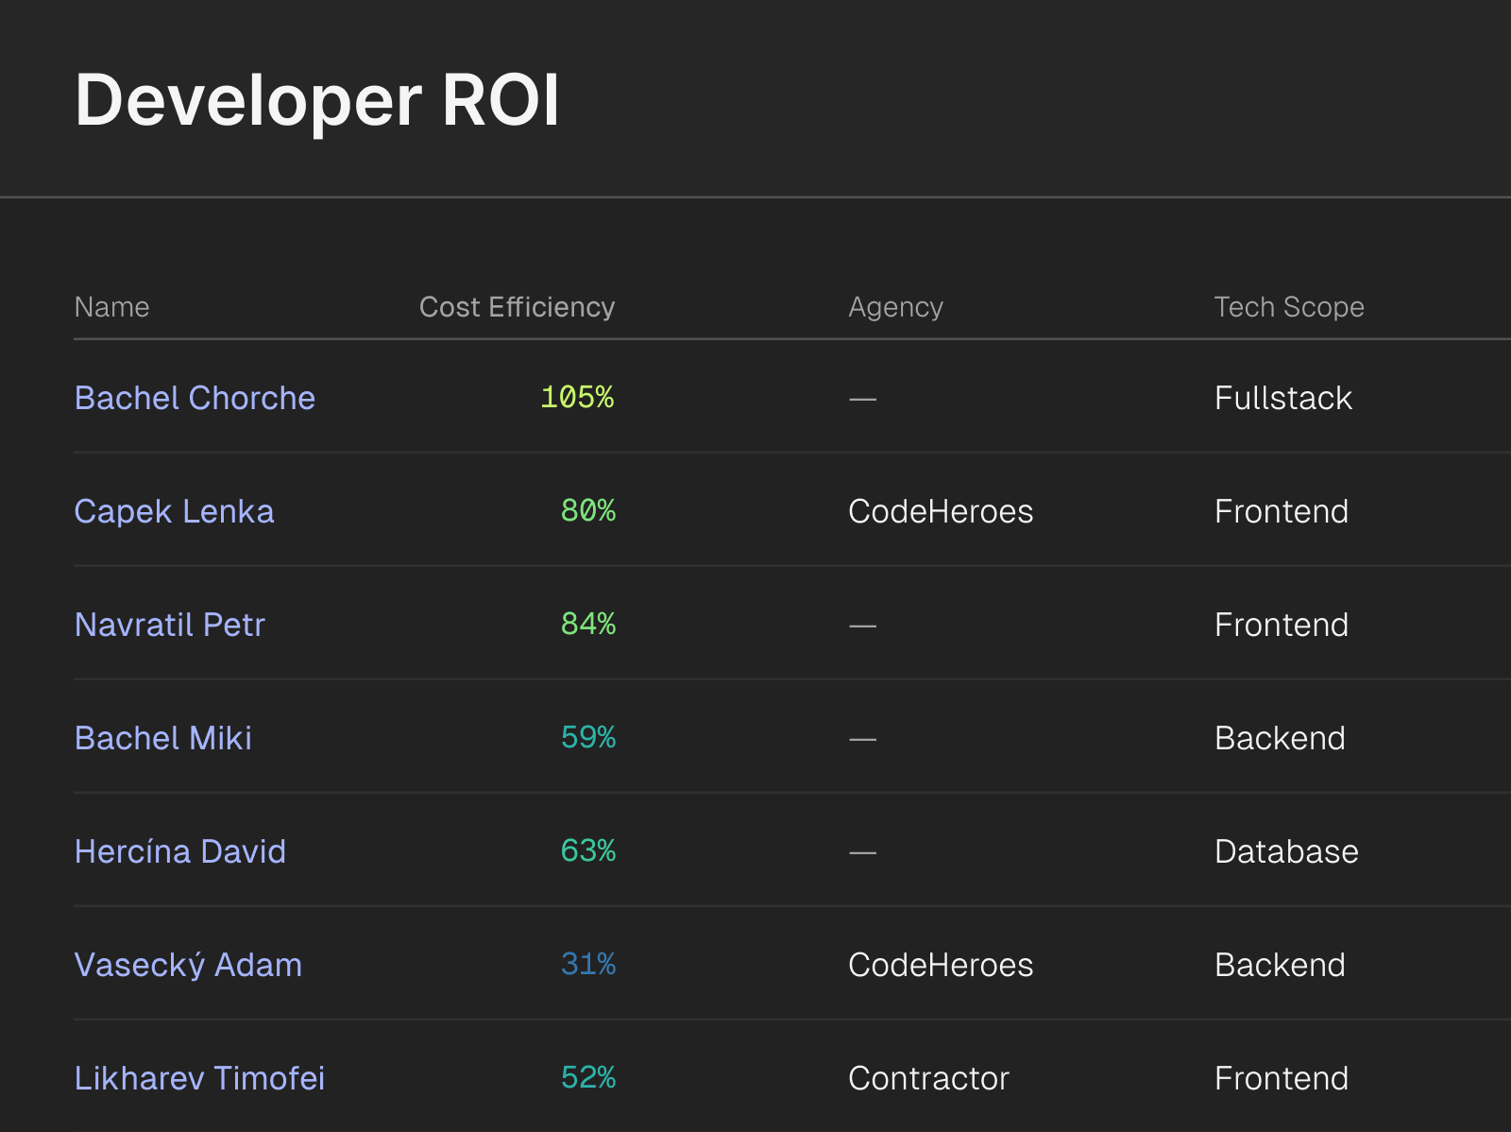Open Navratil Petr developer link
Viewport: 1511px width, 1132px height.
tap(169, 625)
